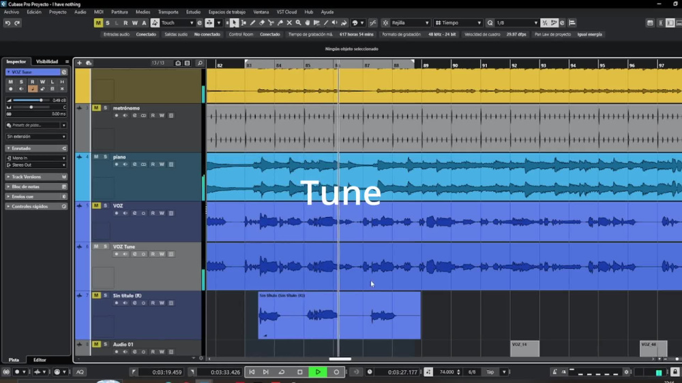Select the Split scissors tool
Screen dimensions: 682x383
pos(271,23)
